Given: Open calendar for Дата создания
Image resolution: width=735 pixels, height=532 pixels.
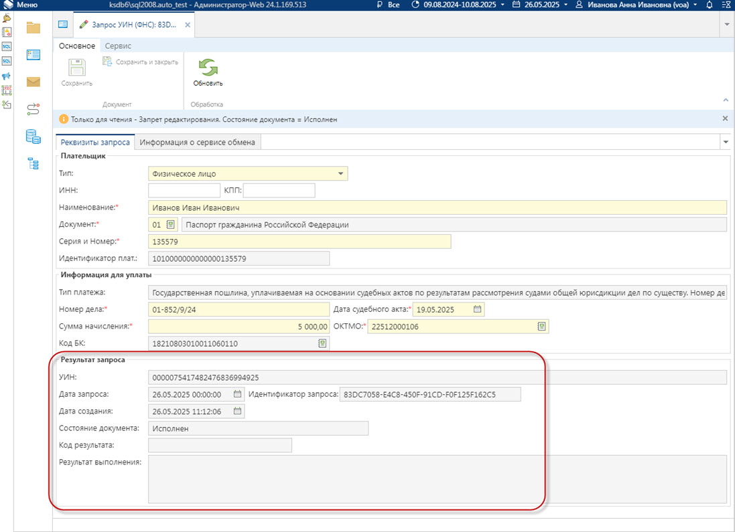Looking at the screenshot, I should click(x=238, y=411).
